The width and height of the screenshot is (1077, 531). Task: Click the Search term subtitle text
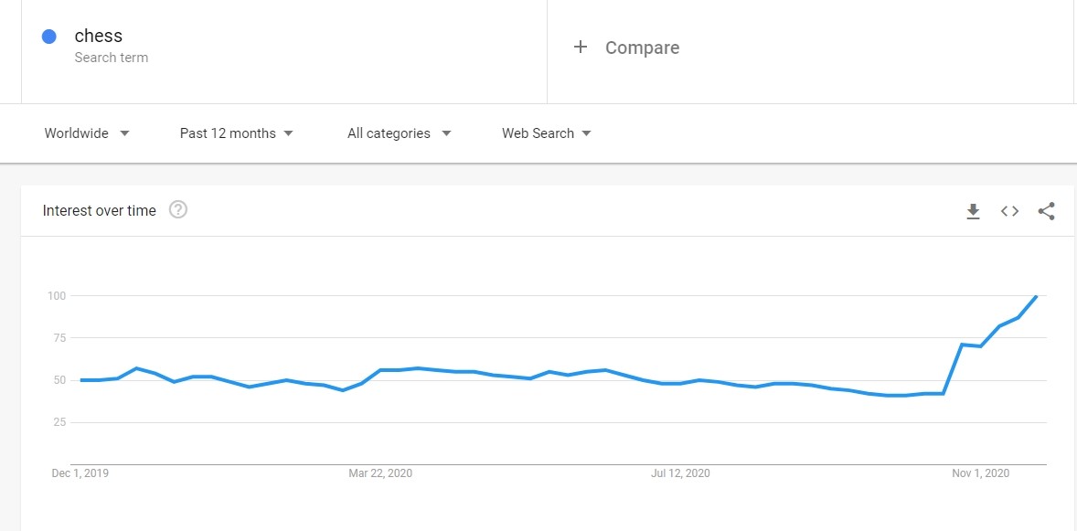pyautogui.click(x=112, y=58)
